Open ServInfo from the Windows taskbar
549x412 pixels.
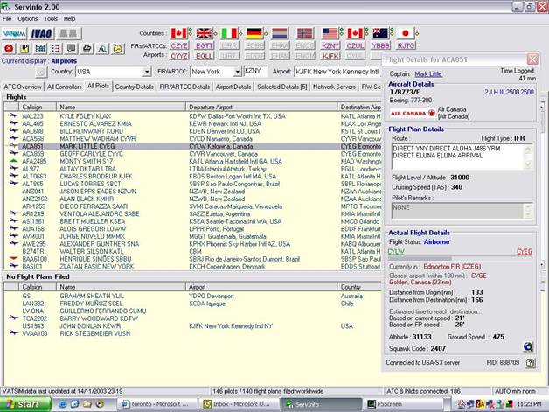[306, 404]
